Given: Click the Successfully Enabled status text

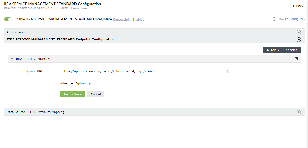Looking at the screenshot, I should coord(129,20).
